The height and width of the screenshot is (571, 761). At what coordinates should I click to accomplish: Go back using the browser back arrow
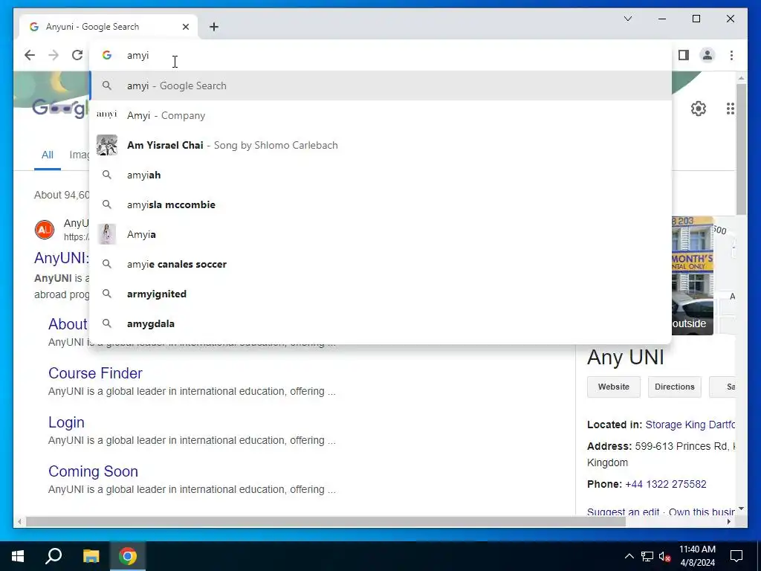30,55
